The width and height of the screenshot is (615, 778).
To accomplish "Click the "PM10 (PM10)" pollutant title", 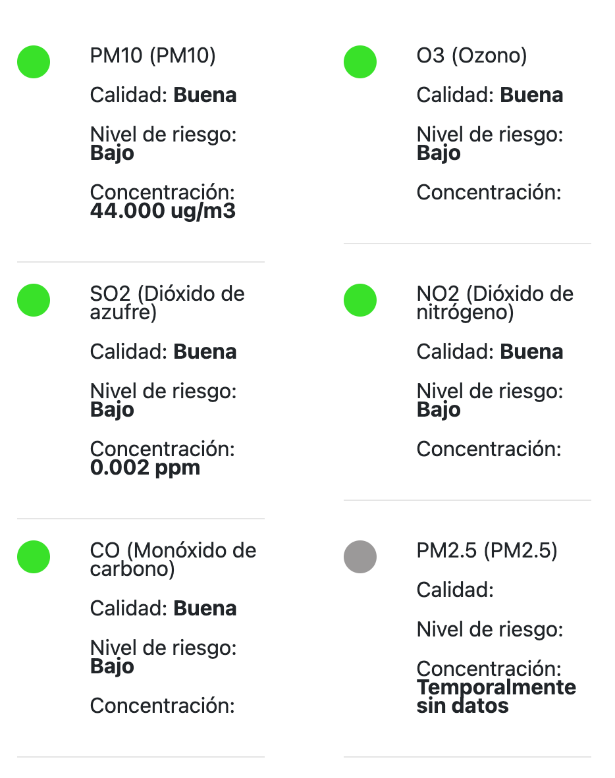I will (153, 56).
